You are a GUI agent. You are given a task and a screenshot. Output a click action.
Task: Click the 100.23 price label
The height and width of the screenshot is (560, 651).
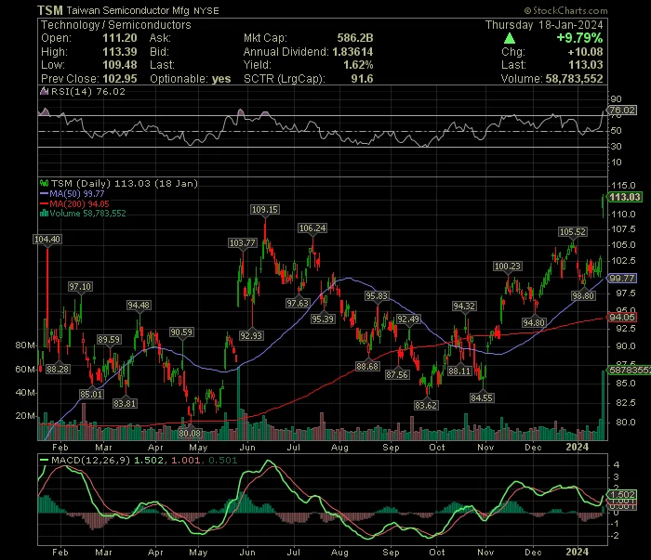pos(508,266)
